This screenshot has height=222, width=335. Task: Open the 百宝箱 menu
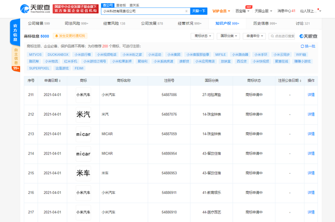click(242, 11)
